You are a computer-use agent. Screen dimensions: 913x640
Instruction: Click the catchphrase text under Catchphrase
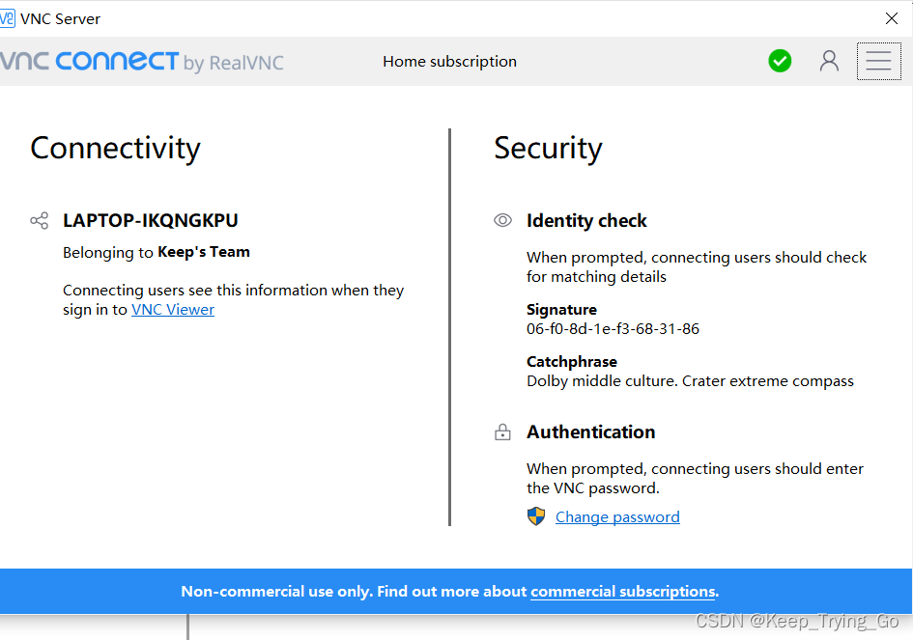[690, 380]
